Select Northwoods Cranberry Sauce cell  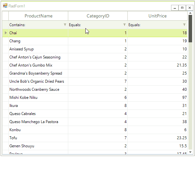tap(38, 89)
